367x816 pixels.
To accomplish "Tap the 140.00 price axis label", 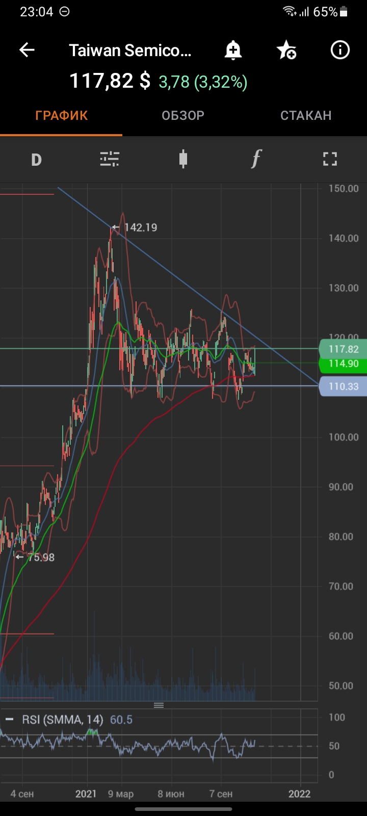I will click(x=344, y=238).
